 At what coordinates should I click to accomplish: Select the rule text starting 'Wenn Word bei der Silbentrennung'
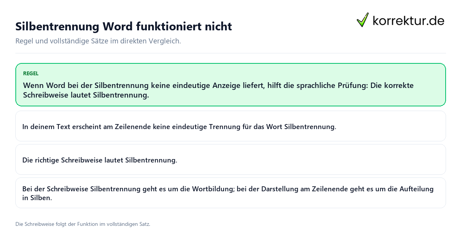coord(218,90)
